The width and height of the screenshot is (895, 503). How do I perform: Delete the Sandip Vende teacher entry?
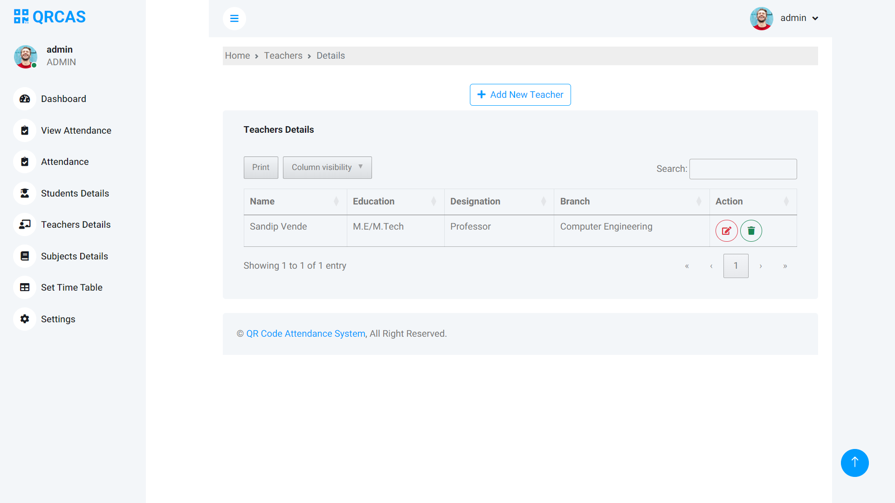(x=751, y=231)
